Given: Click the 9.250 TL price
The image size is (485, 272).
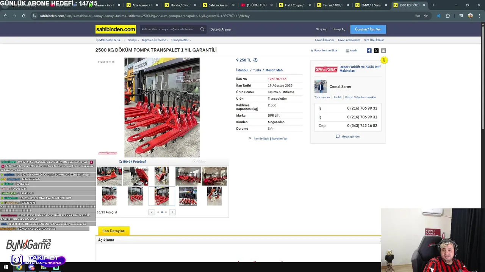Looking at the screenshot, I should pyautogui.click(x=244, y=60).
